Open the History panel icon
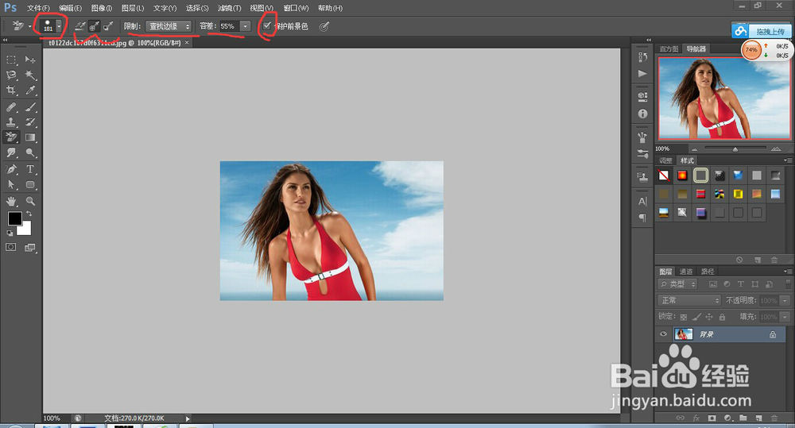Screen dimensions: 795x428 (x=643, y=56)
